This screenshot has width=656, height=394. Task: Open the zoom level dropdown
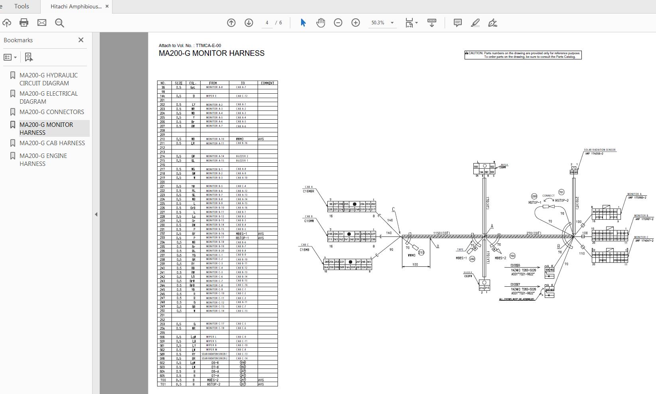pos(392,23)
